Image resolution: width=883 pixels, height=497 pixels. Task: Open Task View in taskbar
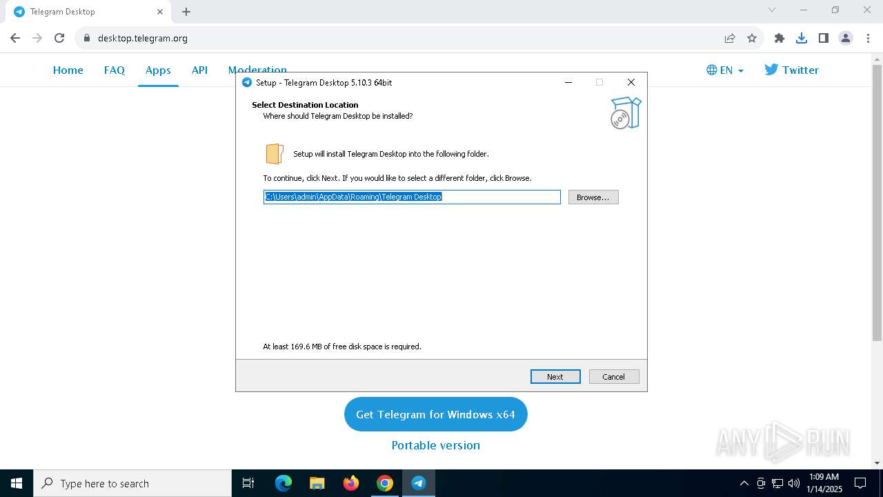(x=248, y=483)
